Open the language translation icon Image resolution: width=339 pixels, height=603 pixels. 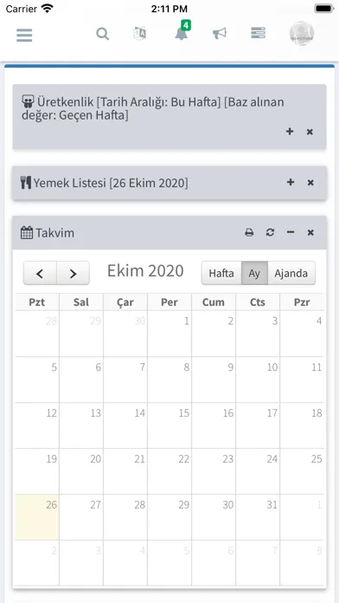tap(139, 34)
